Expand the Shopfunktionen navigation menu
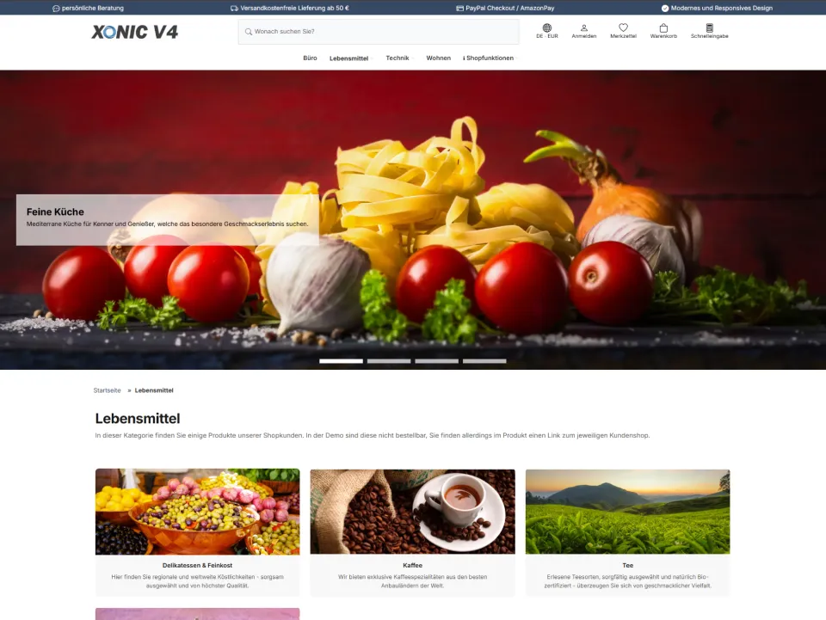The width and height of the screenshot is (826, 620). 490,58
